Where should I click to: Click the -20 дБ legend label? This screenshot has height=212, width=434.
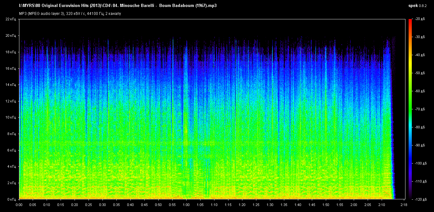[x=419, y=19]
